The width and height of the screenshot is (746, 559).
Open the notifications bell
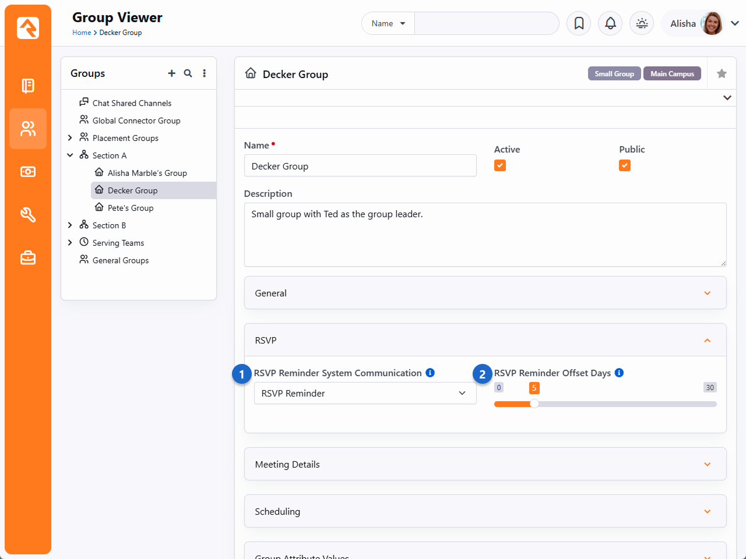tap(610, 23)
